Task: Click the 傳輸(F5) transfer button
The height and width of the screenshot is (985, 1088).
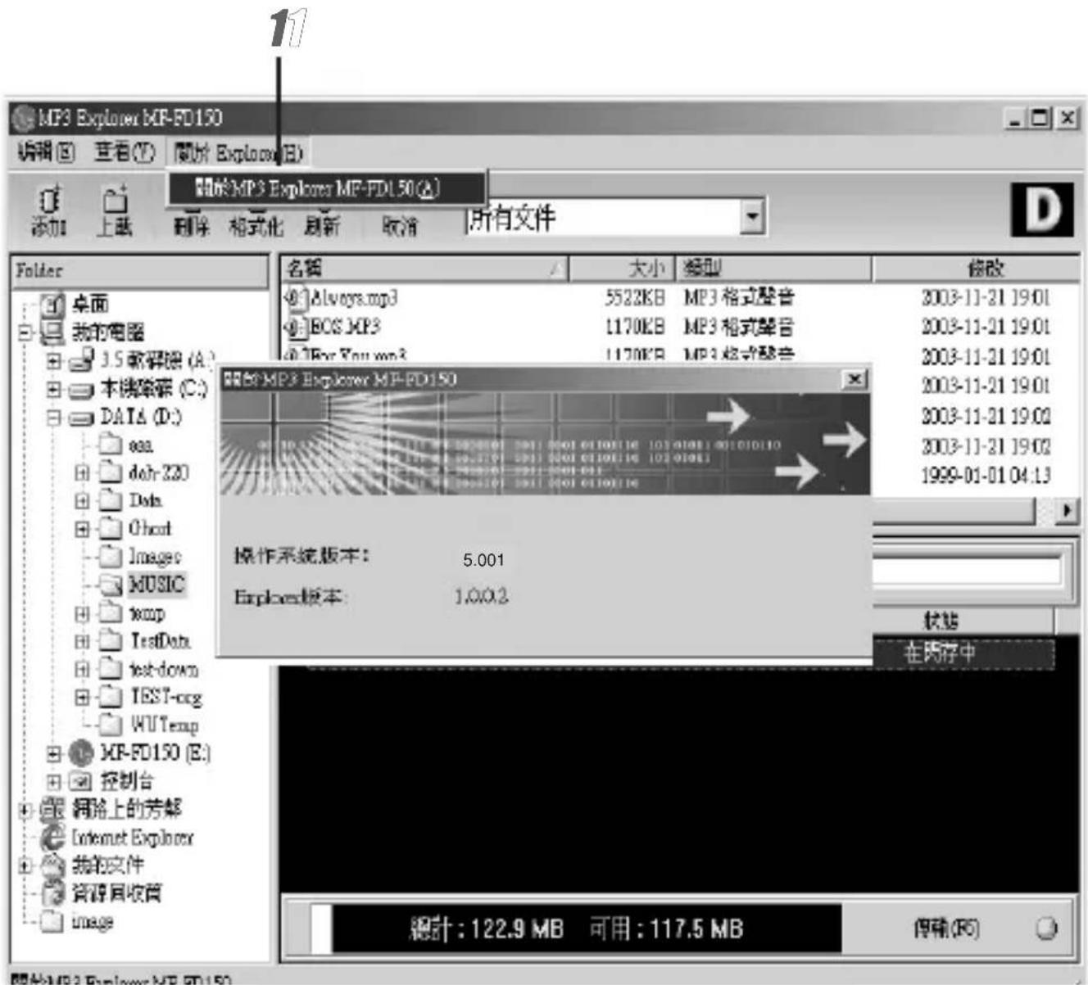Action: coord(948,929)
